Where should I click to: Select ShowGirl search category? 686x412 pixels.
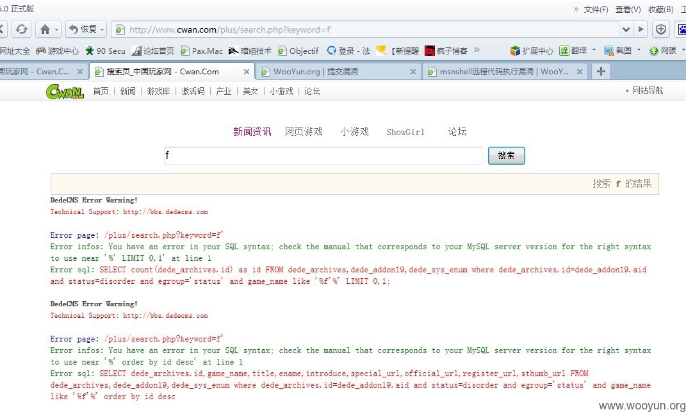405,132
